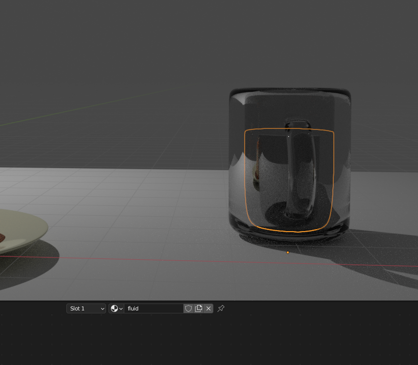
Task: Edit the fluid material name field
Action: [x=154, y=308]
